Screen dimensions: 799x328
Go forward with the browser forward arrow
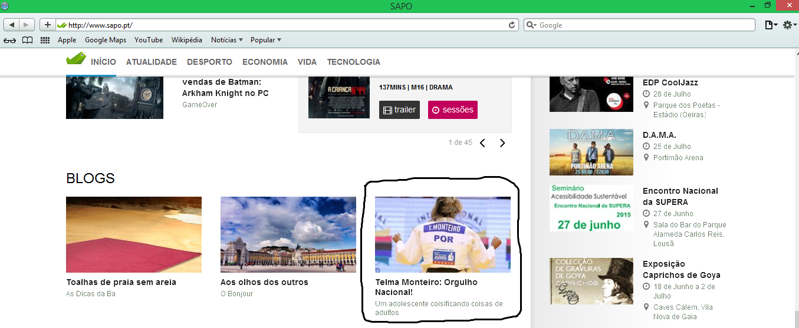coord(27,25)
